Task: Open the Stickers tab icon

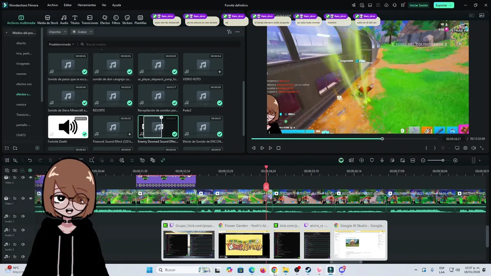Action: coord(127,18)
